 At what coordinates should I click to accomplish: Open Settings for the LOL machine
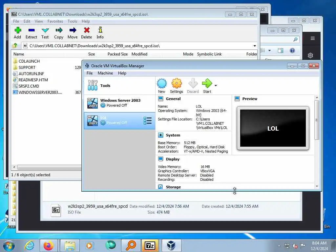tap(177, 86)
